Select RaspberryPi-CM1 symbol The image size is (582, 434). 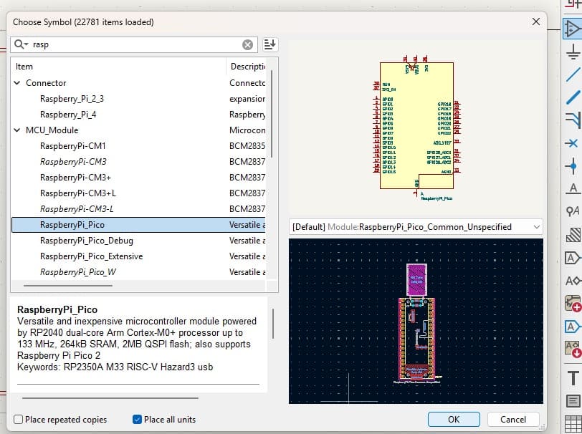point(73,146)
